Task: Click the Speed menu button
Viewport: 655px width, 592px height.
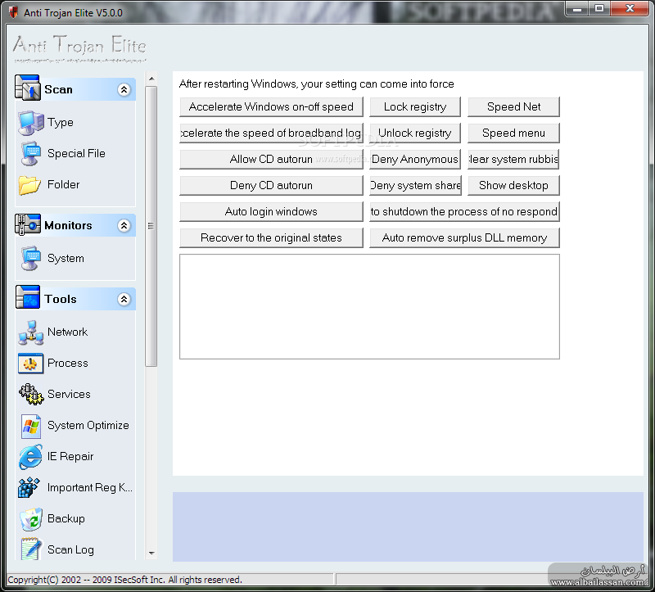Action: [513, 133]
